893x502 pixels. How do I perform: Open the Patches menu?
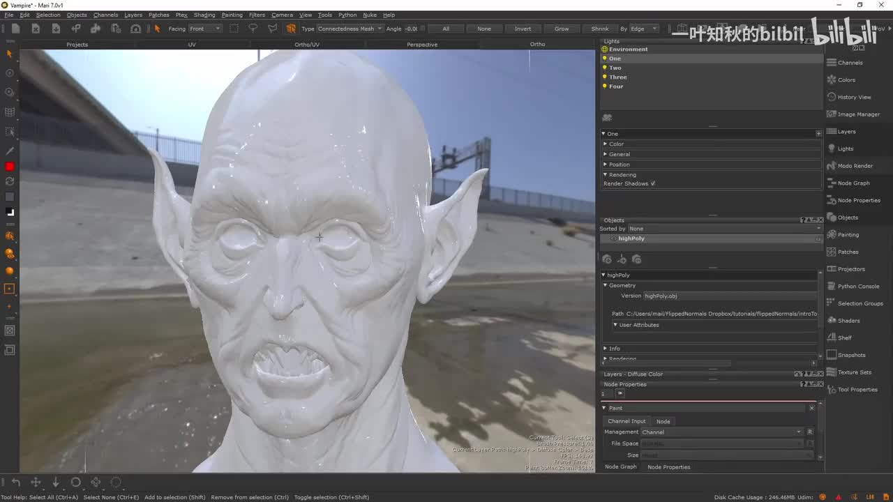159,15
